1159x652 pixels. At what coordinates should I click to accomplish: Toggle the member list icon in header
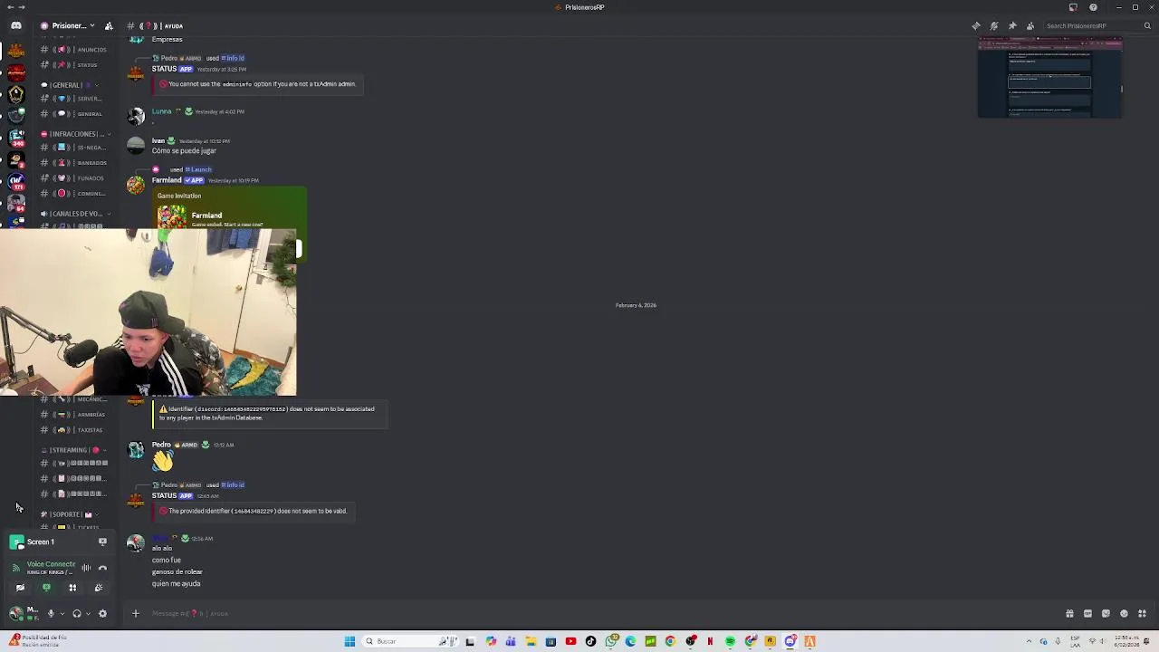point(1030,25)
